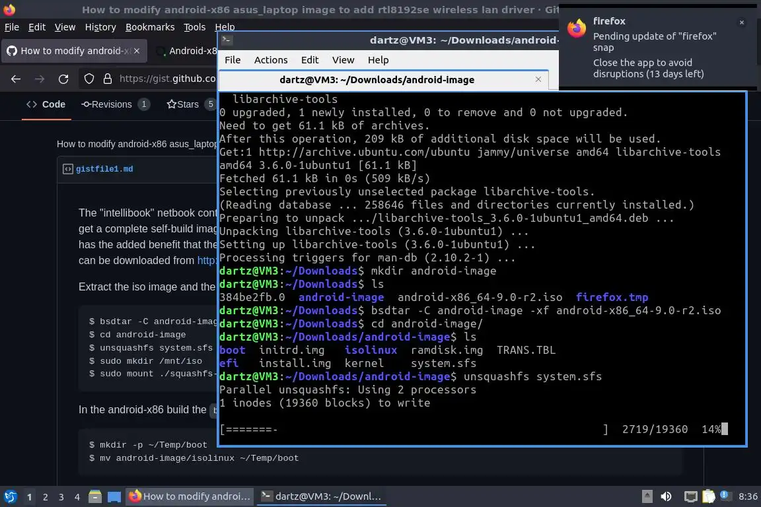This screenshot has width=761, height=507.
Task: Click the Firefox icon in the notification
Action: [x=577, y=28]
